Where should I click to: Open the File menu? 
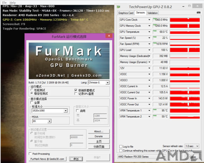(x=4, y=2)
